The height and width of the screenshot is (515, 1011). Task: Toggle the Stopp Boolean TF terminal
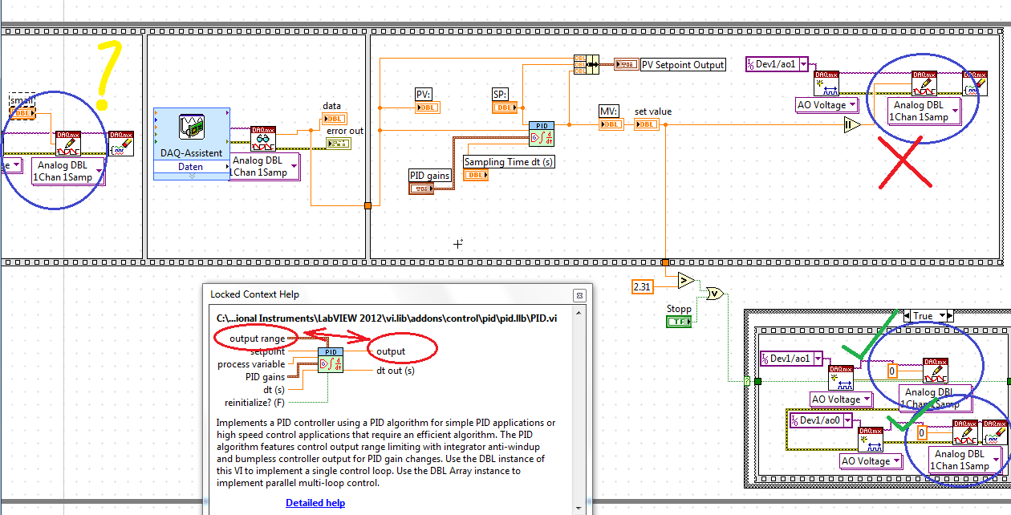click(x=679, y=322)
